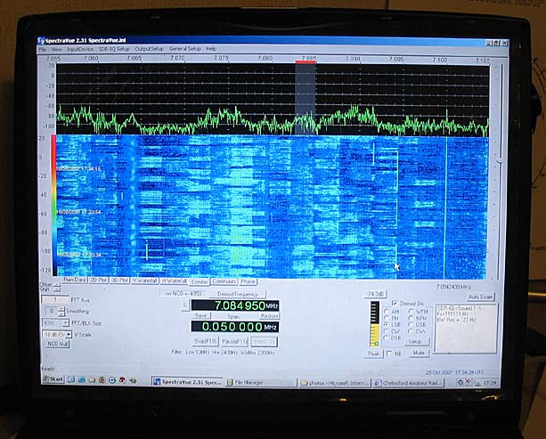Switch to the V Waterfall tab
Image resolution: width=546 pixels, height=439 pixels.
pyautogui.click(x=145, y=280)
